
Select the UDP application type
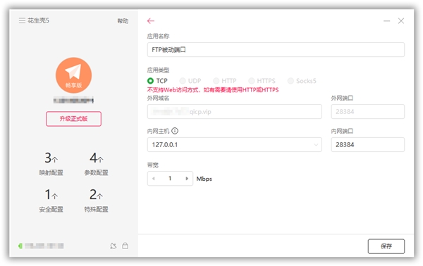[190, 81]
